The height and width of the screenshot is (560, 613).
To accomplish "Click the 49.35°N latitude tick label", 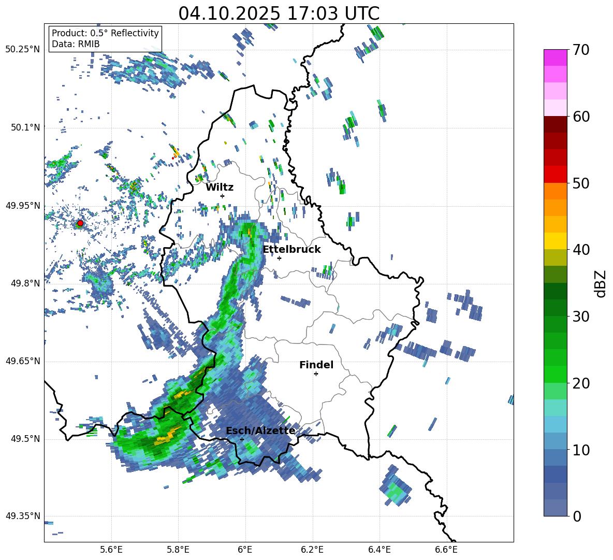I will [23, 516].
